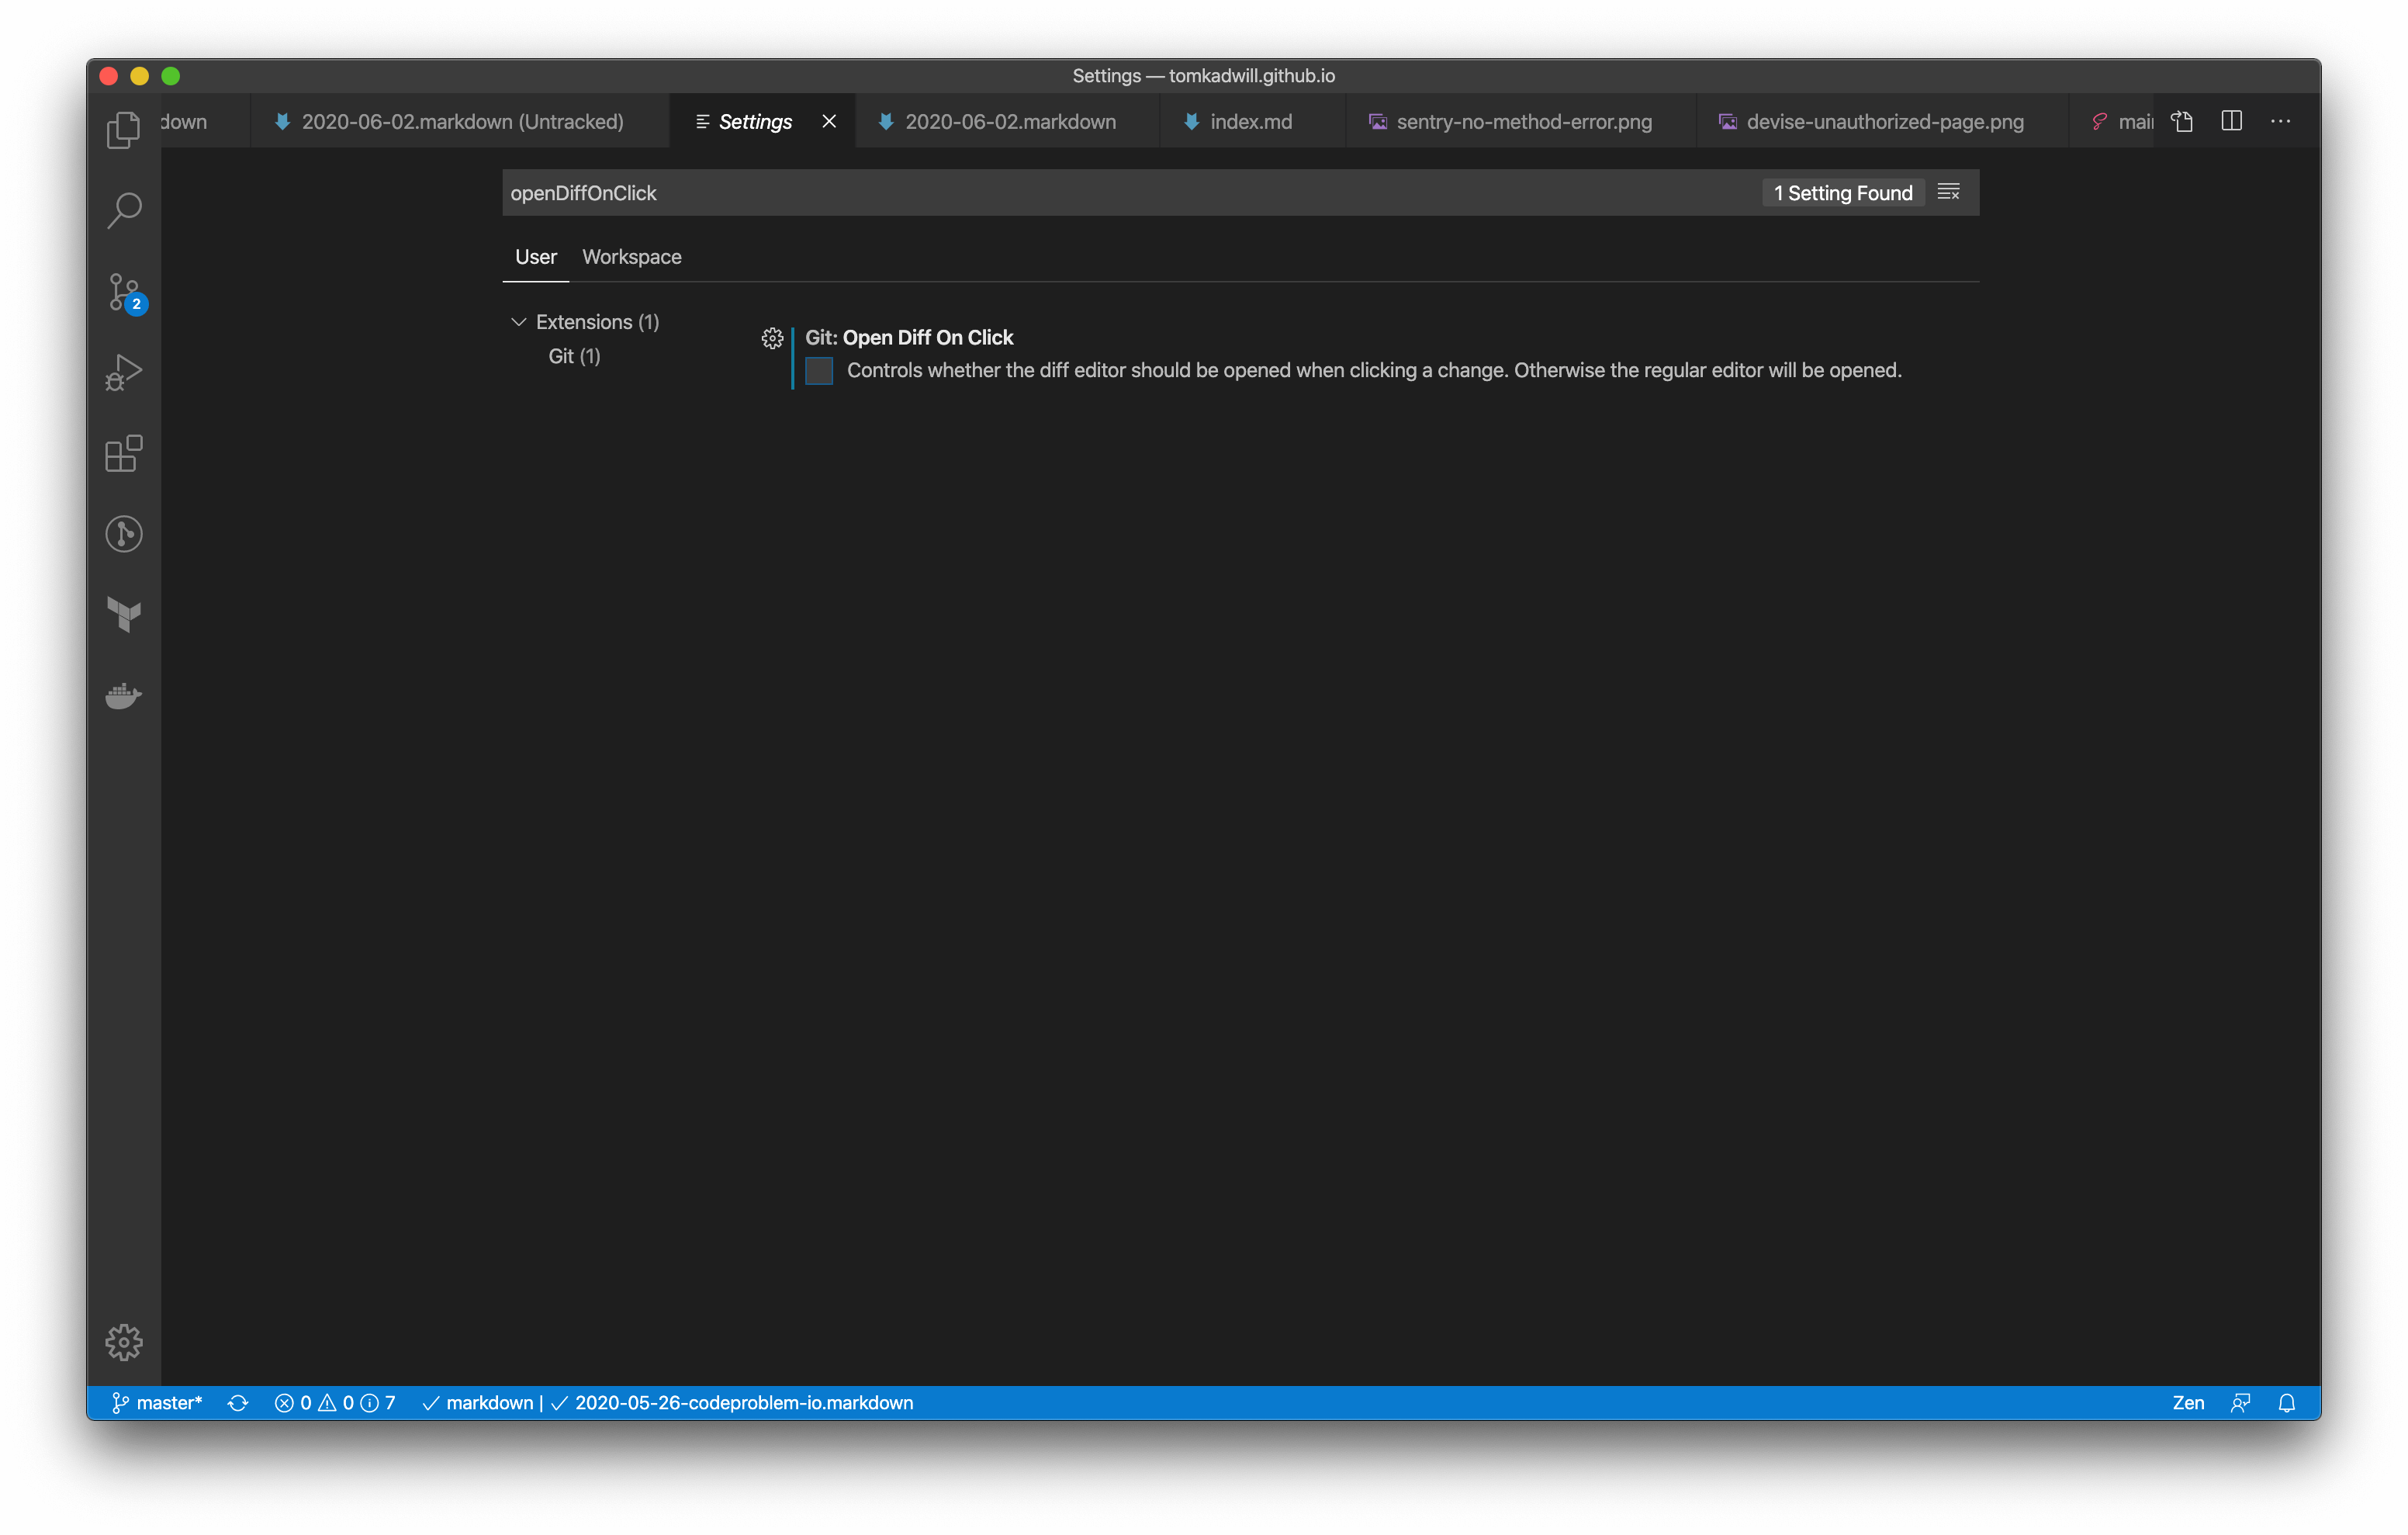
Task: Click the 1 Setting Found badge
Action: 1843,193
